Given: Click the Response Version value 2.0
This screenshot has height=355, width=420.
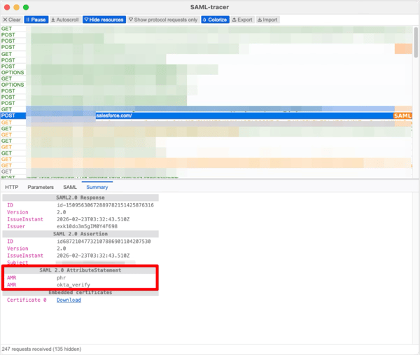Looking at the screenshot, I should tap(62, 212).
